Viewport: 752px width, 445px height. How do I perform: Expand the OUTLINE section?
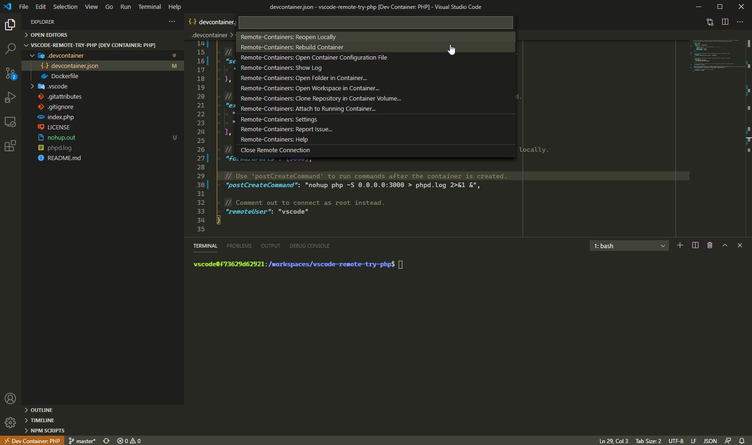click(x=41, y=410)
